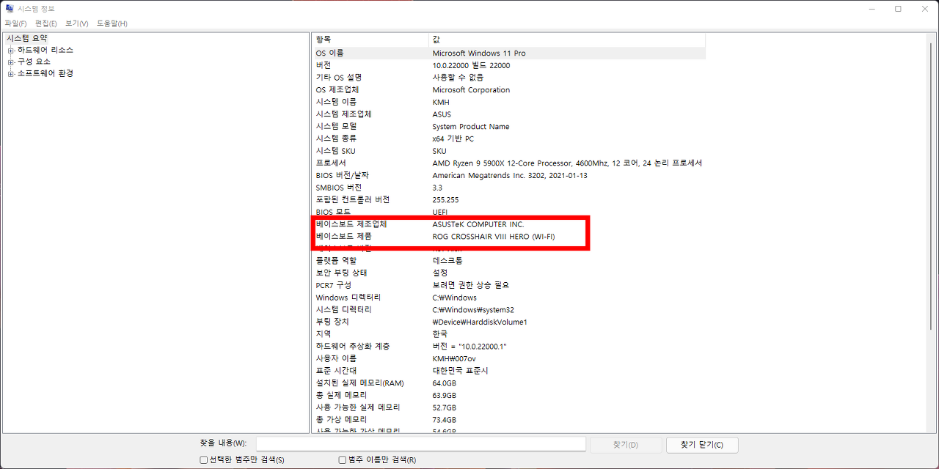Open the 보기(V) menu
This screenshot has width=939, height=469.
(76, 23)
